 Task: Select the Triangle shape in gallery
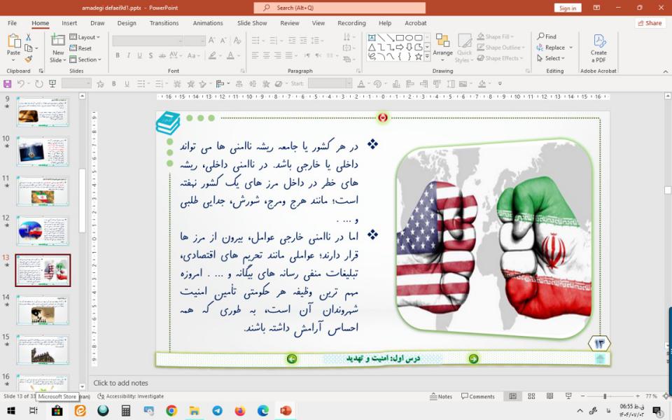coord(372,47)
